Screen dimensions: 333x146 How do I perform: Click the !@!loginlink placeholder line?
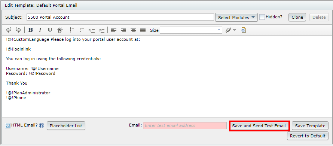[x=18, y=49]
